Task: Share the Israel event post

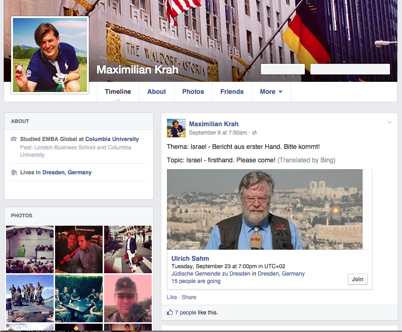Action: tap(189, 297)
